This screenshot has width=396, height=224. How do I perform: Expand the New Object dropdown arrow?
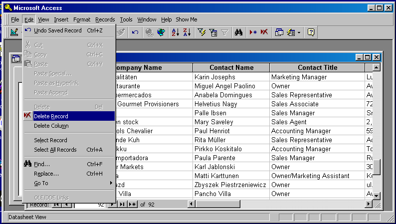(299, 32)
